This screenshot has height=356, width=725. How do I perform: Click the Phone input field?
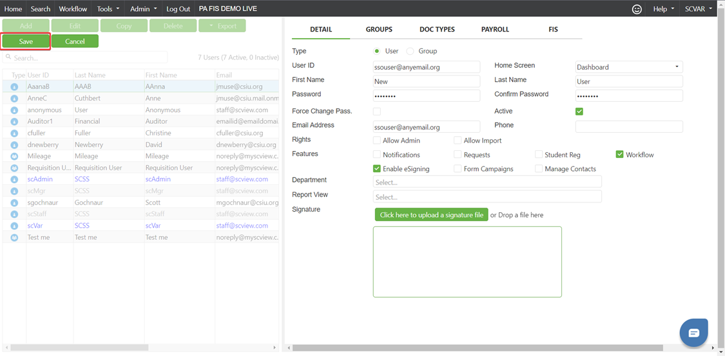click(x=628, y=126)
